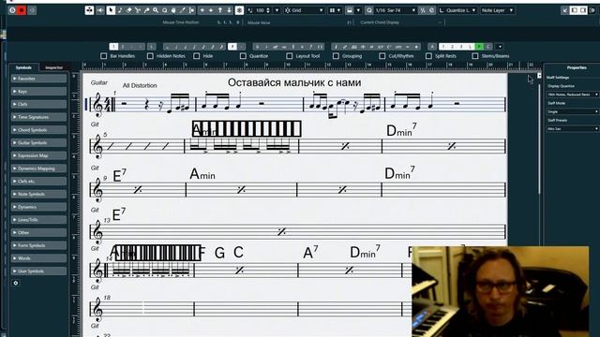600x337 pixels.
Task: Click the Symbols panel gear settings icon
Action: pyautogui.click(x=16, y=283)
